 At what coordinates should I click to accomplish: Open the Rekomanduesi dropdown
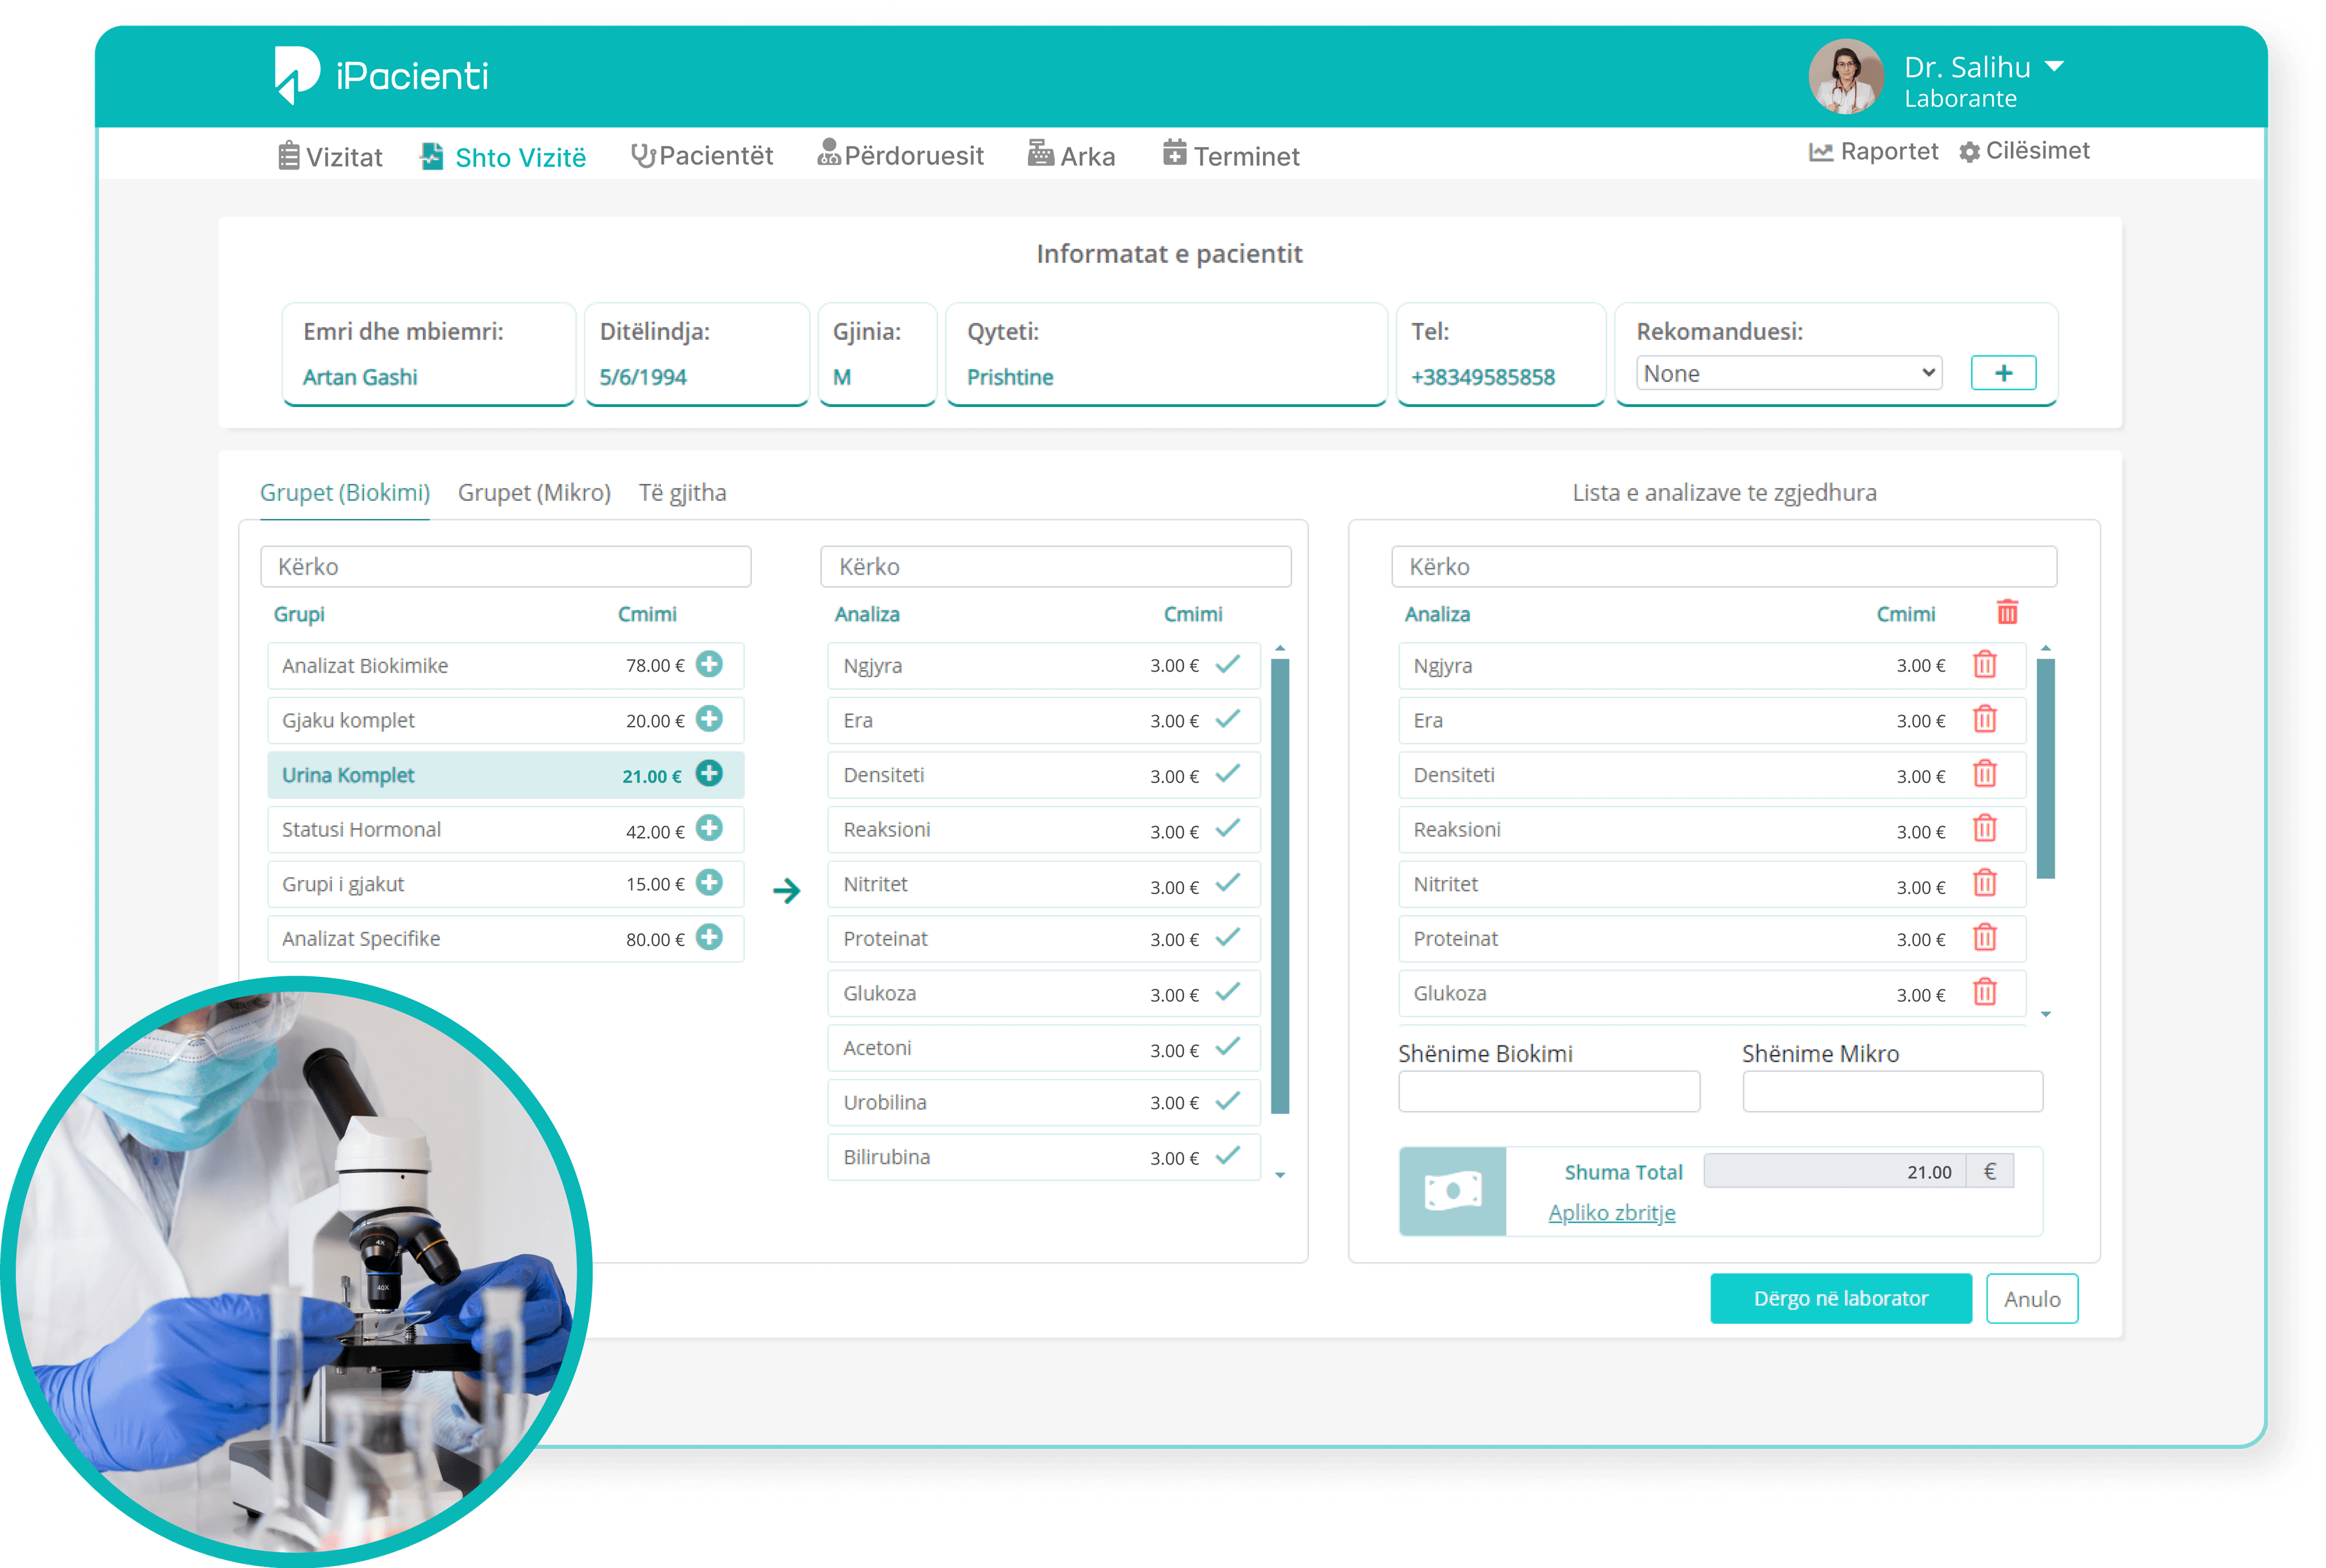pos(1789,373)
